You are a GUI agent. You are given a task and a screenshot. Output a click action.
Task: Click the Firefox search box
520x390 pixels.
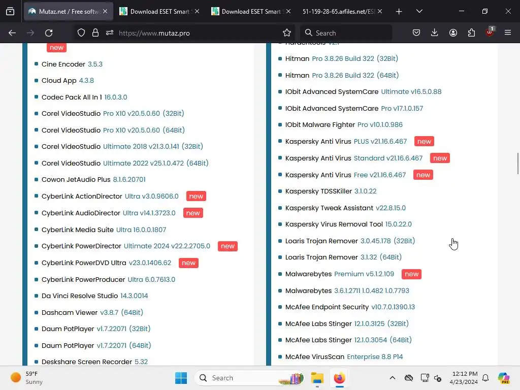pos(346,33)
